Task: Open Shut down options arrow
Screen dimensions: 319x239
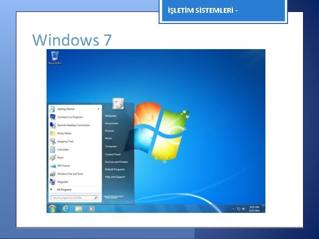Action: (x=121, y=197)
